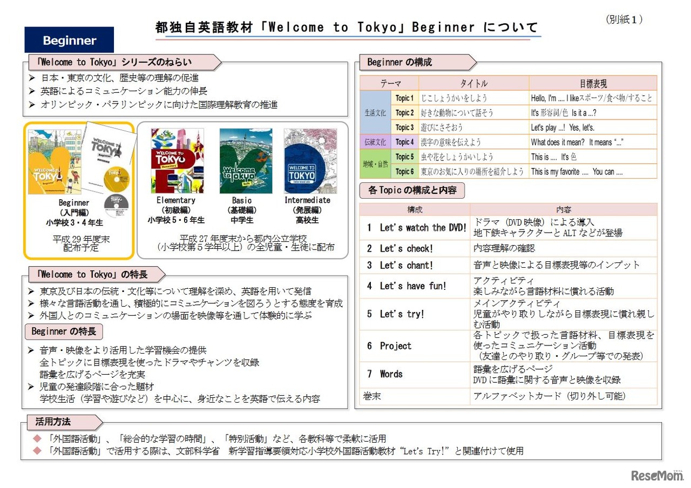Expand the 各 Topic の構成と内容 section
Viewport: 691px width, 488px height.
point(414,192)
